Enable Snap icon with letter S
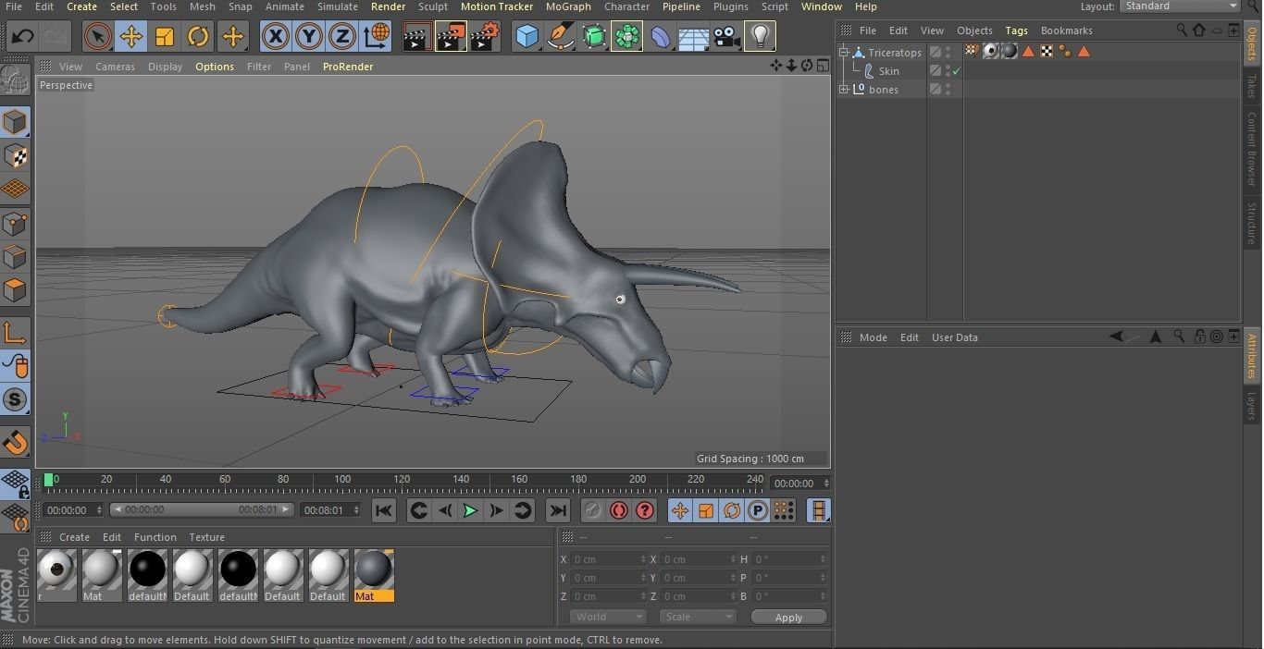Image resolution: width=1264 pixels, height=649 pixels. 15,399
